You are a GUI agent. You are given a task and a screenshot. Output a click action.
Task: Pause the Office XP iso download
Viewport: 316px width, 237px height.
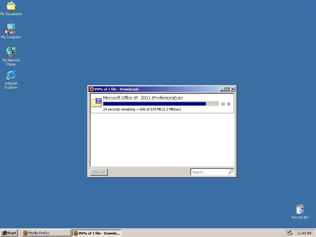(x=223, y=104)
